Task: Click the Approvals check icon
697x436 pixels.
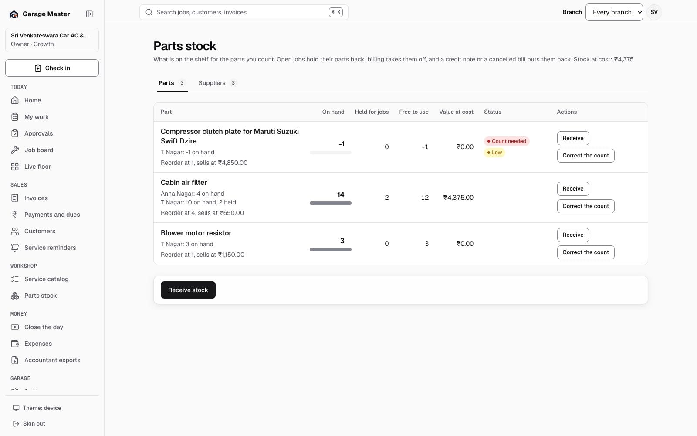Action: [15, 133]
